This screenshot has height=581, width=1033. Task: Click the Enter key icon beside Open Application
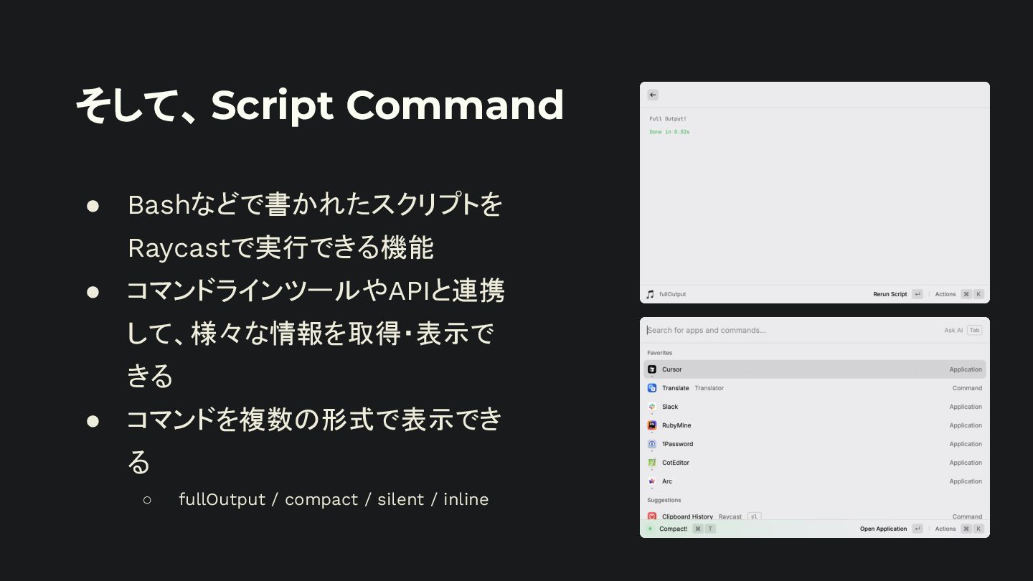point(918,529)
